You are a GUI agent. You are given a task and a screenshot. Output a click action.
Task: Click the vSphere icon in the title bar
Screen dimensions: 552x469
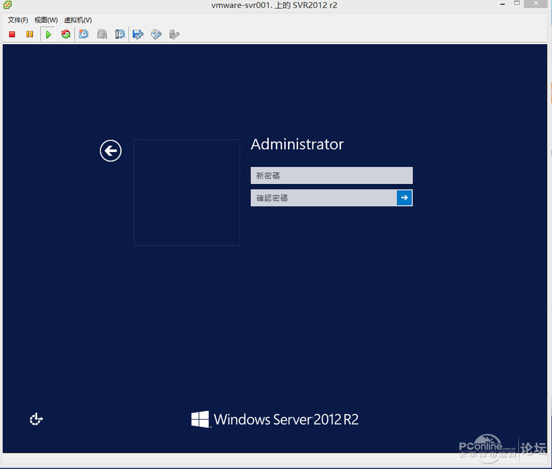pyautogui.click(x=7, y=4)
